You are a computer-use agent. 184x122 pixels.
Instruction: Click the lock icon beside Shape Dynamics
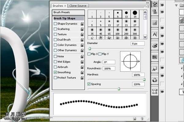82,24
